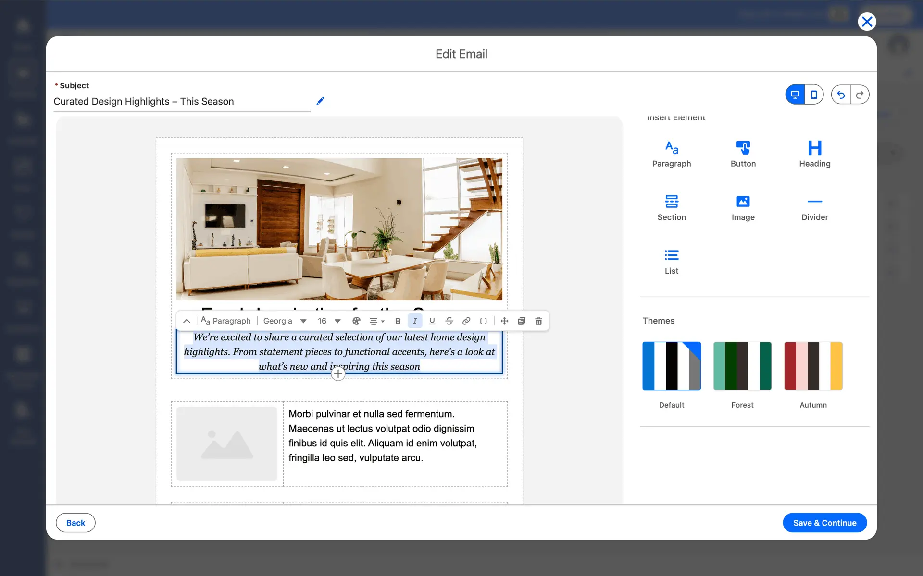This screenshot has height=576, width=923.
Task: Edit subject with the pencil icon
Action: click(x=321, y=101)
